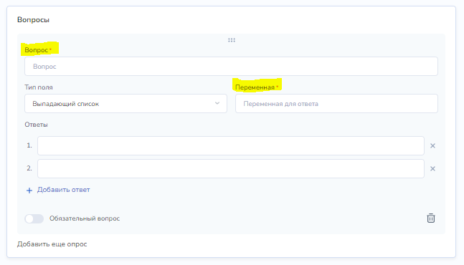Remove answer 2 with its X icon
Image resolution: width=464 pixels, height=265 pixels.
click(432, 169)
